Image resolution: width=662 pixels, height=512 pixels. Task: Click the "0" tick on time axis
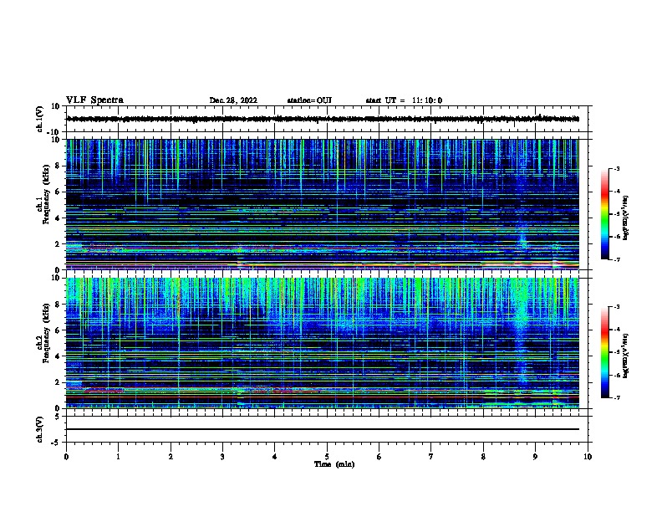(x=66, y=457)
